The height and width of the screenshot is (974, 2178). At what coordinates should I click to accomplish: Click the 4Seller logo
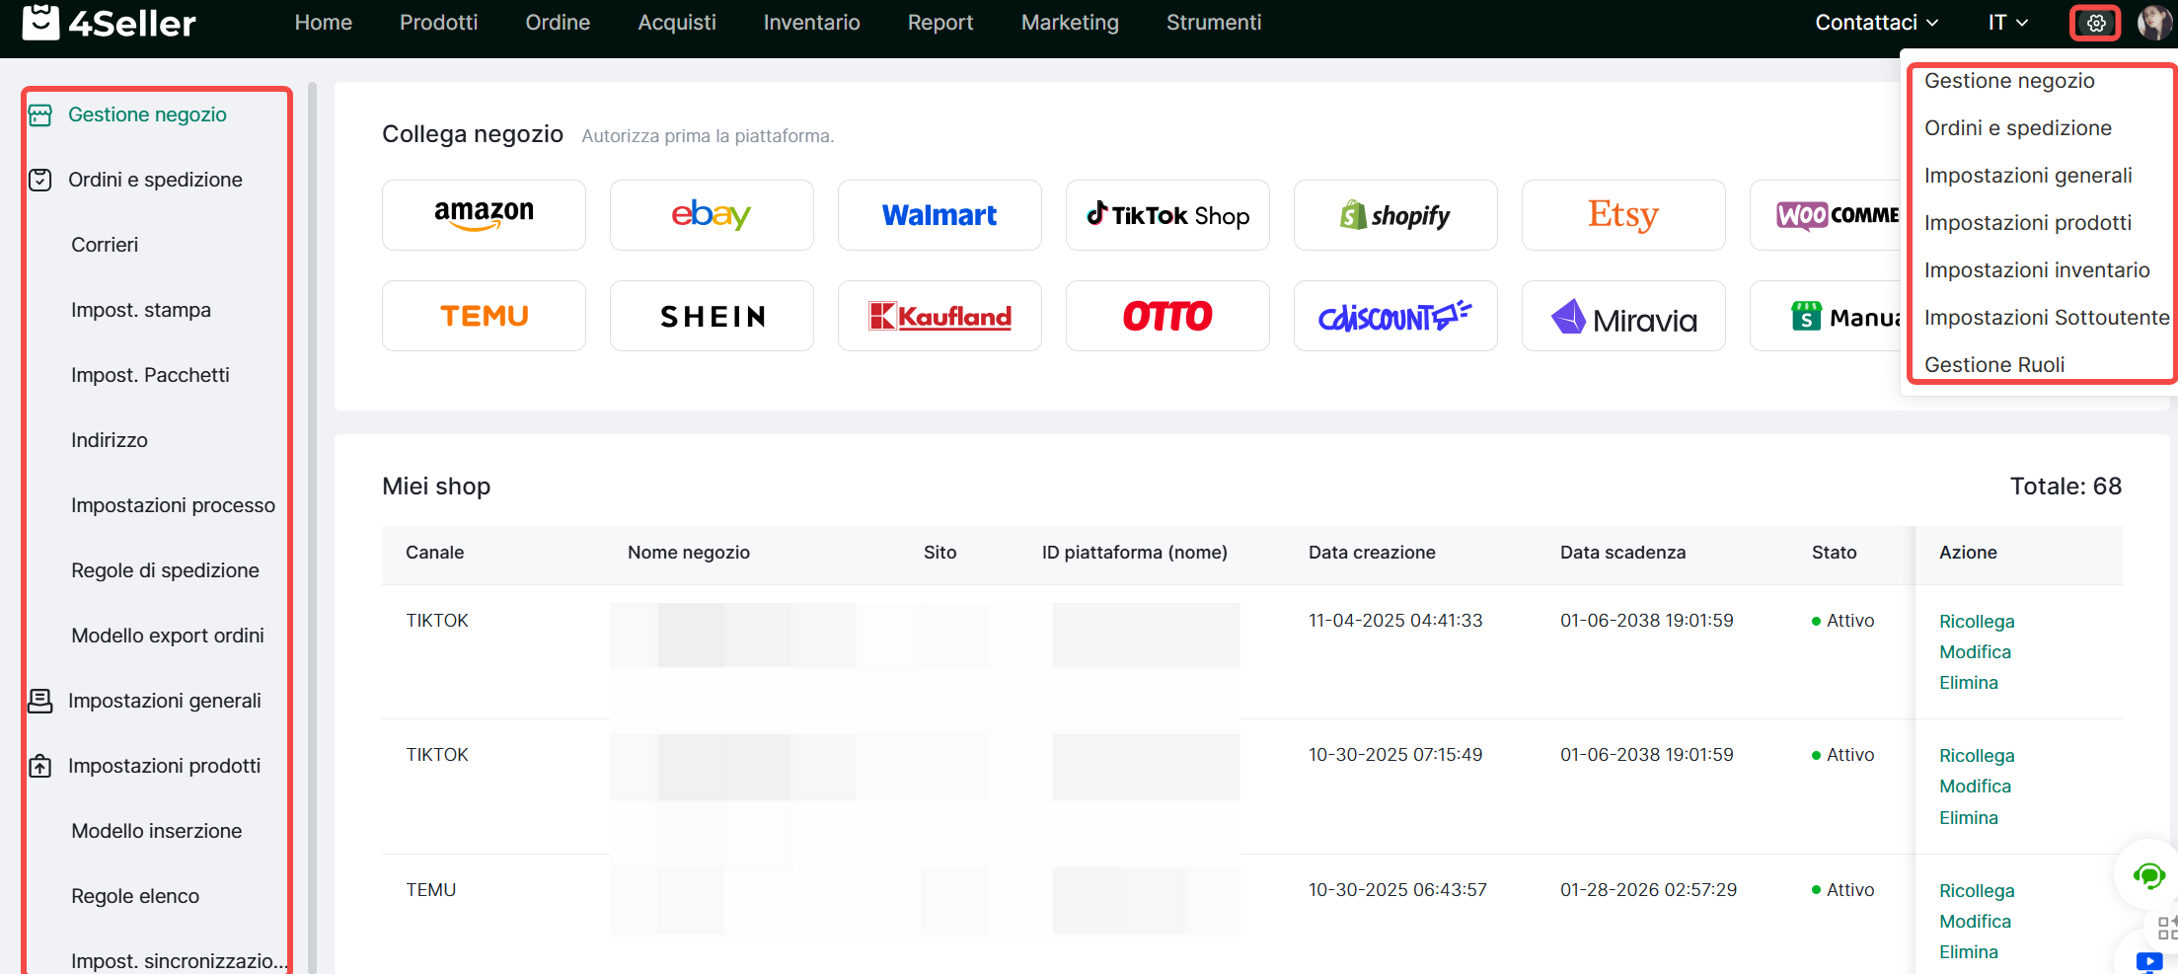tap(110, 23)
